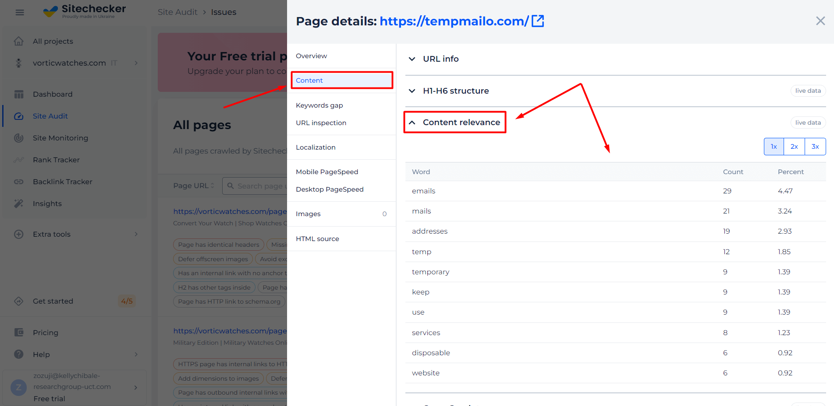Open Backlink Tracker menu item
The width and height of the screenshot is (834, 406).
(63, 182)
